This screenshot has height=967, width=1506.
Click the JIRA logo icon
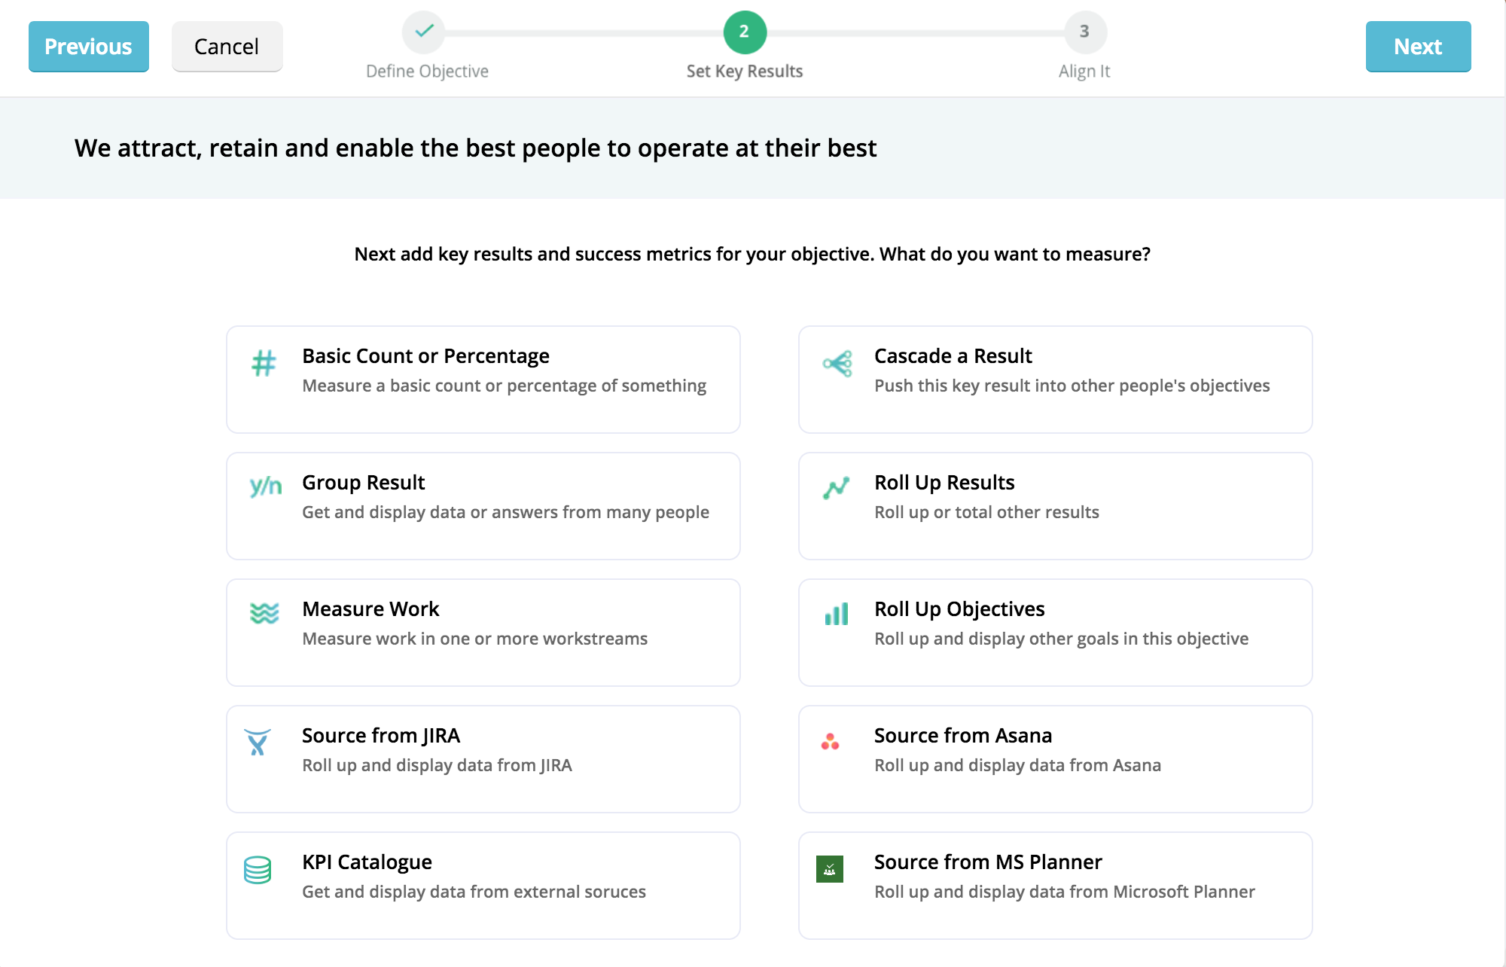click(258, 742)
